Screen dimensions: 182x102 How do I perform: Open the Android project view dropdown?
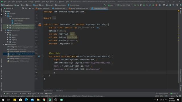click(x=9, y=8)
